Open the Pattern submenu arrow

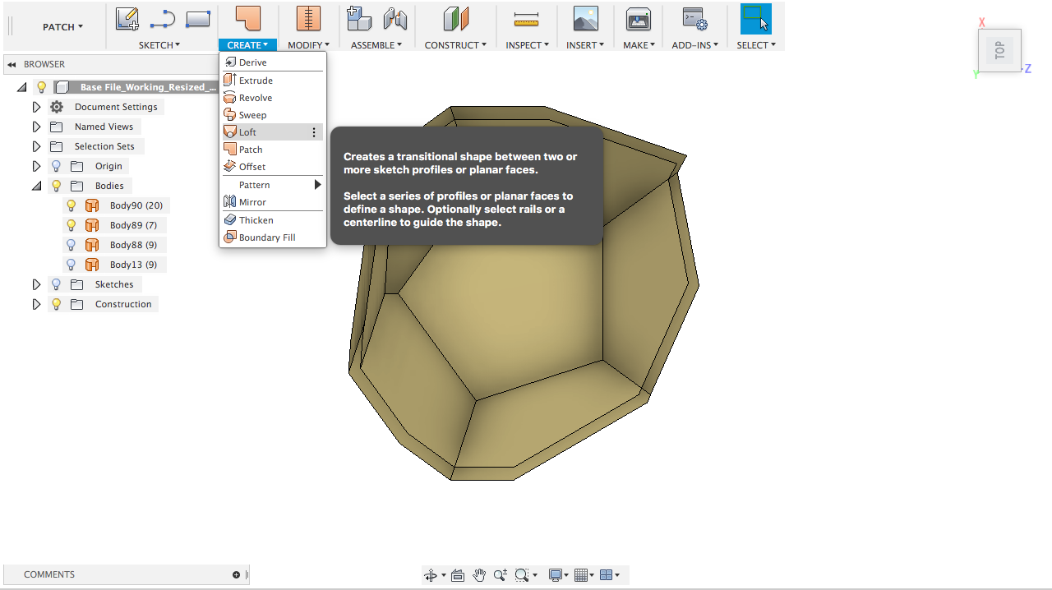tap(317, 185)
